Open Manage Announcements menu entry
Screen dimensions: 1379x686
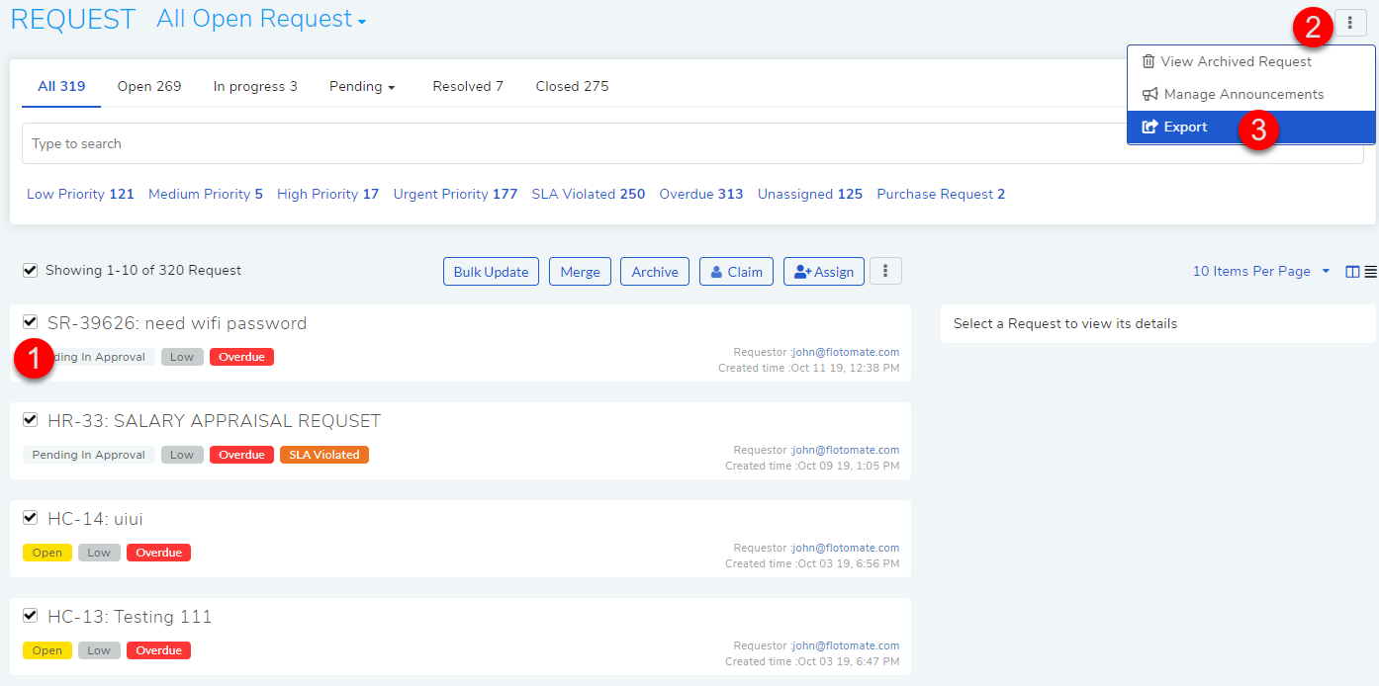coord(1250,94)
